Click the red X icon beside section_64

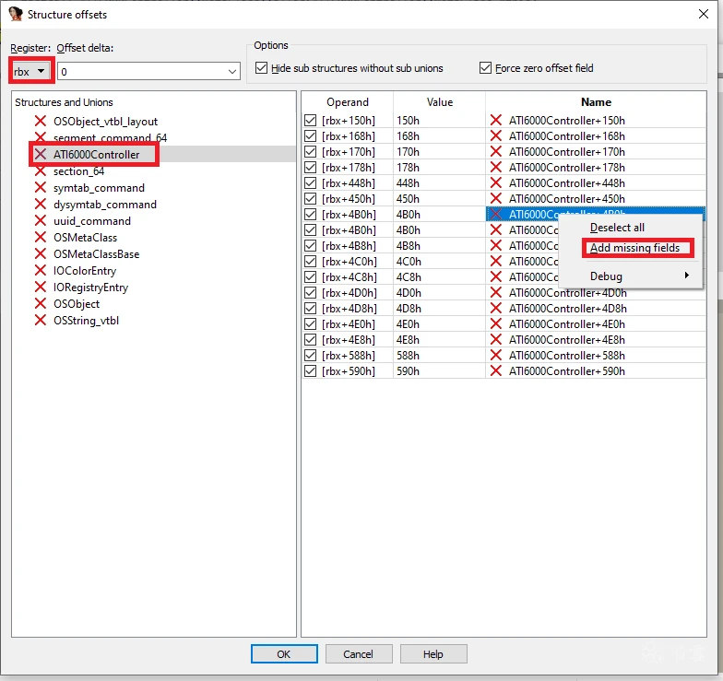(41, 171)
